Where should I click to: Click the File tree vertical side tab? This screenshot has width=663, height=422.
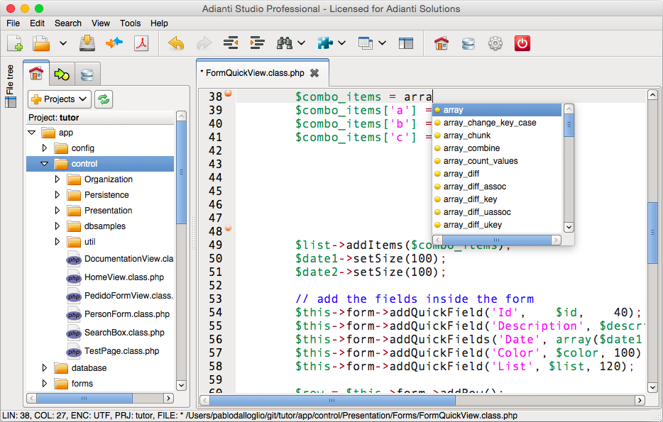[x=10, y=87]
